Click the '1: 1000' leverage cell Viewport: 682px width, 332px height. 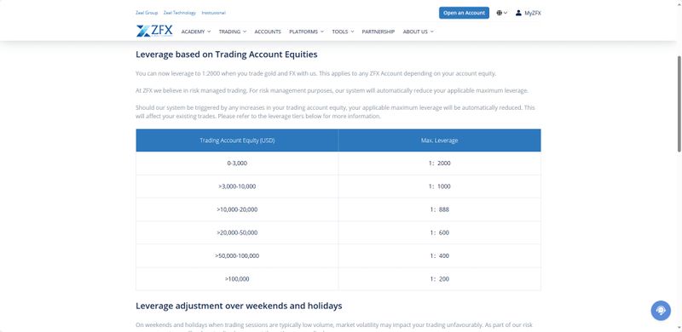click(439, 186)
